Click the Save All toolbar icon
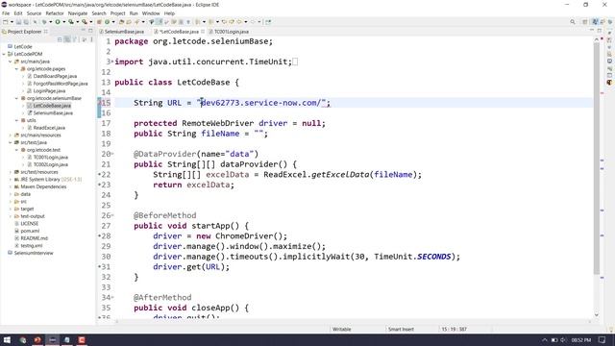This screenshot has height=346, width=615. pyautogui.click(x=26, y=22)
